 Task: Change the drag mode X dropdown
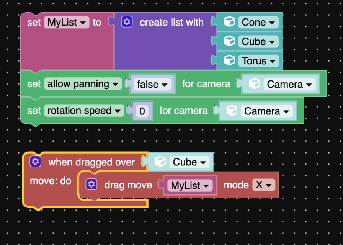(264, 185)
